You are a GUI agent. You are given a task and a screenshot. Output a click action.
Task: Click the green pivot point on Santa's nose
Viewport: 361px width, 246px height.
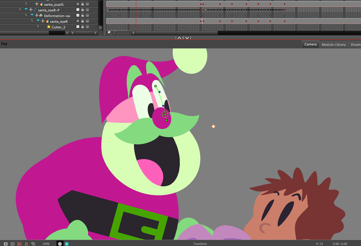pos(165,114)
